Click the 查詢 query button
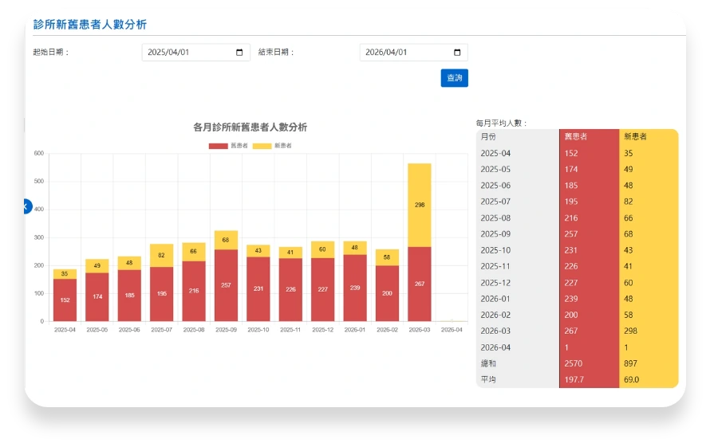The width and height of the screenshot is (710, 447). [454, 78]
